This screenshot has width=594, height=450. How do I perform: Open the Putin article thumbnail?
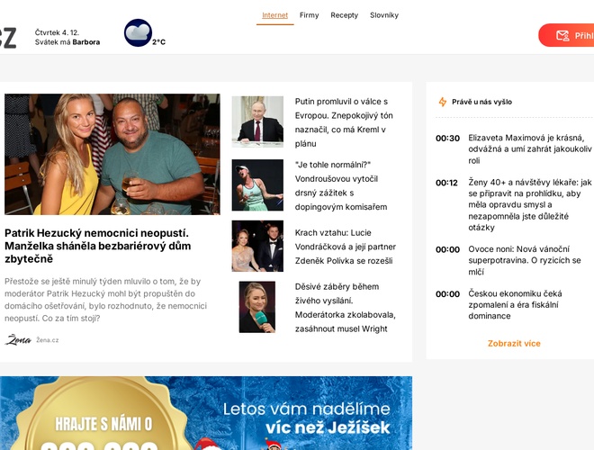(257, 121)
